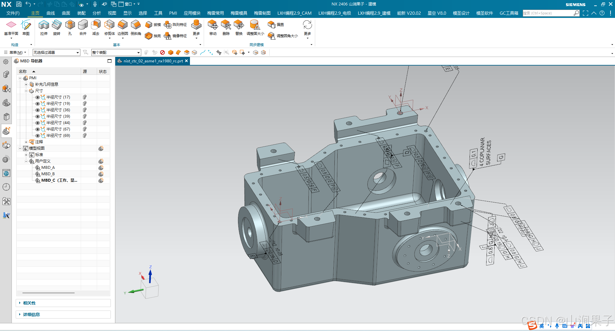Select the 旋转 revolve tool
Image resolution: width=615 pixels, height=331 pixels.
[57, 28]
